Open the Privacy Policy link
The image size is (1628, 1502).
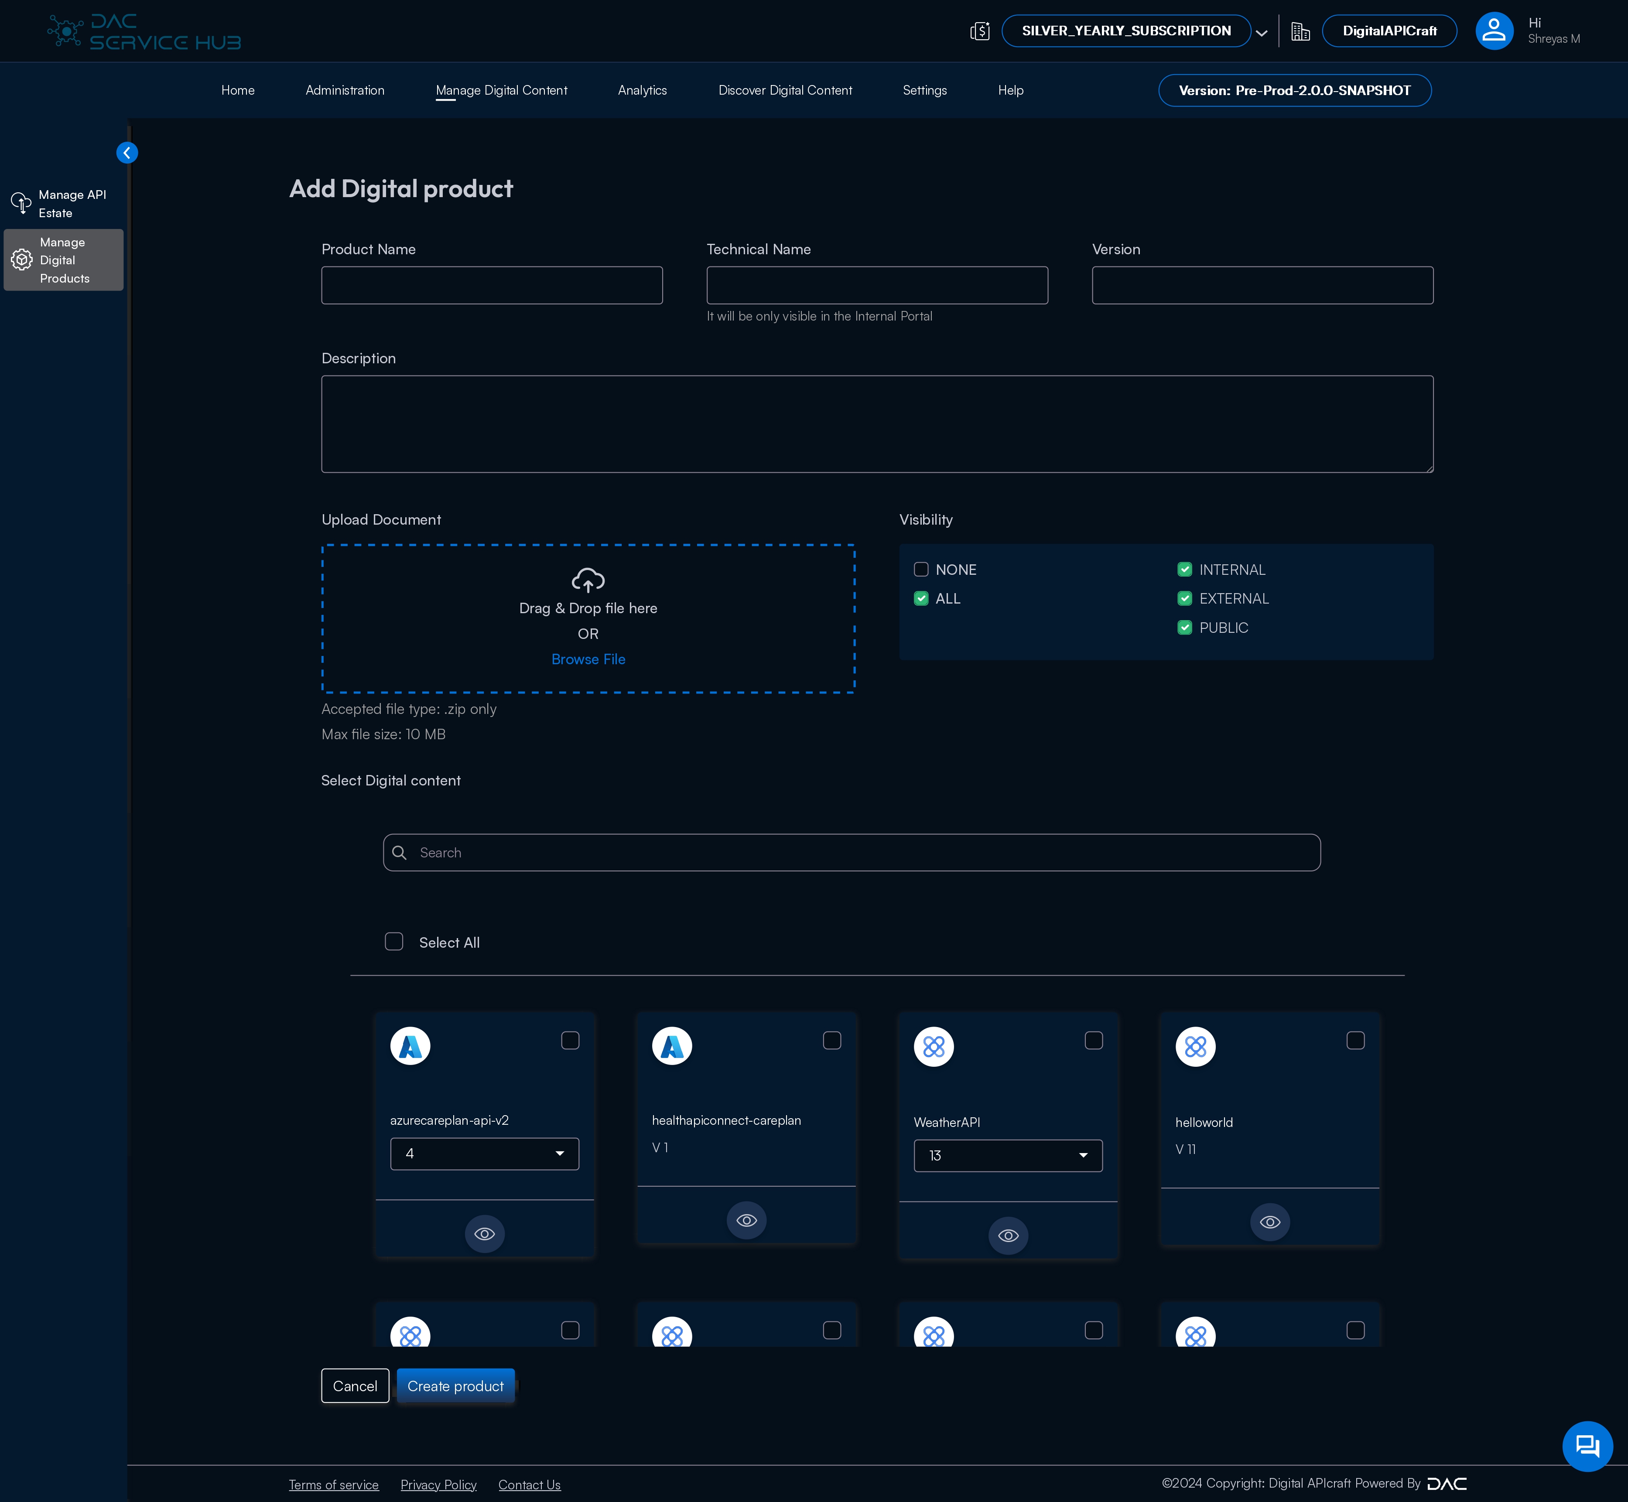pyautogui.click(x=439, y=1485)
